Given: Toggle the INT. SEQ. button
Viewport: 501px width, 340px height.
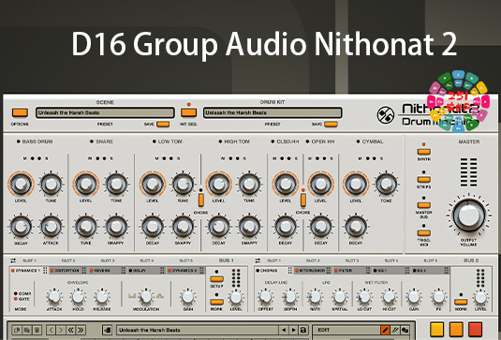Looking at the screenshot, I should pyautogui.click(x=188, y=112).
